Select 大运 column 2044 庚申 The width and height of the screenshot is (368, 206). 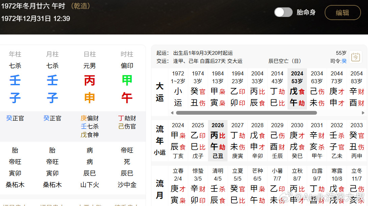337,89
